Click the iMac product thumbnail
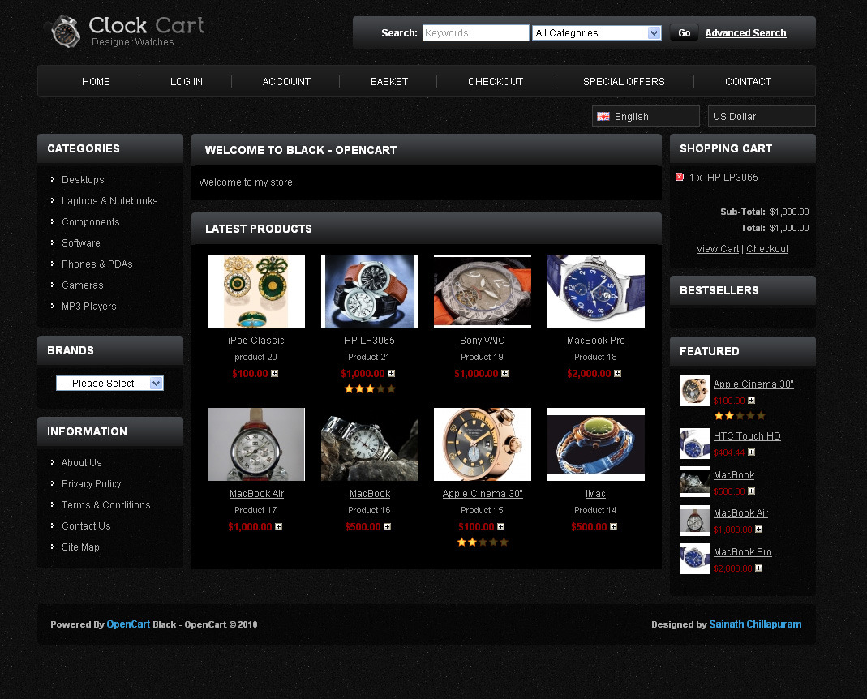867x699 pixels. point(595,444)
